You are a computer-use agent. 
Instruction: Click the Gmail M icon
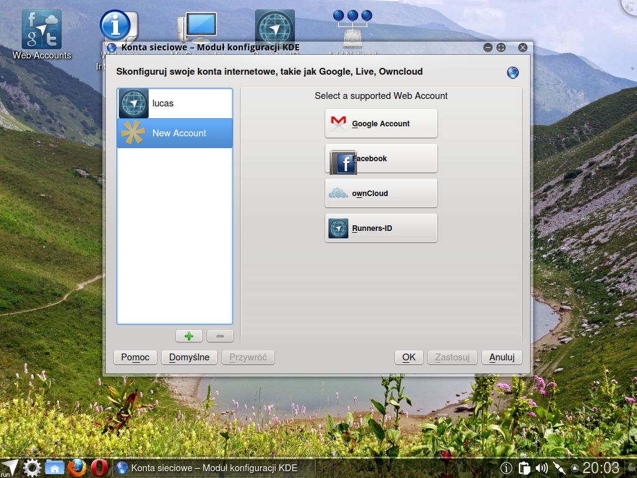338,123
